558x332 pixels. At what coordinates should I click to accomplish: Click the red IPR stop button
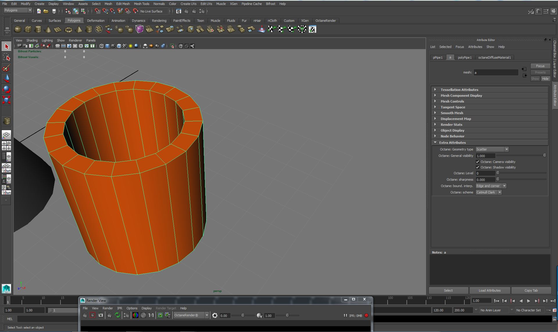(x=366, y=315)
